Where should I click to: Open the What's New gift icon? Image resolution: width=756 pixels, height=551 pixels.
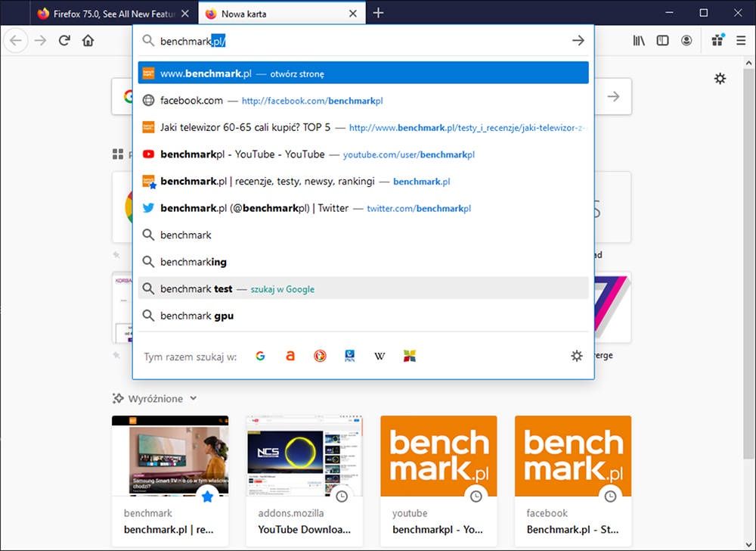pos(718,41)
